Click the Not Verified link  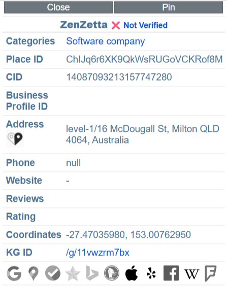[146, 25]
